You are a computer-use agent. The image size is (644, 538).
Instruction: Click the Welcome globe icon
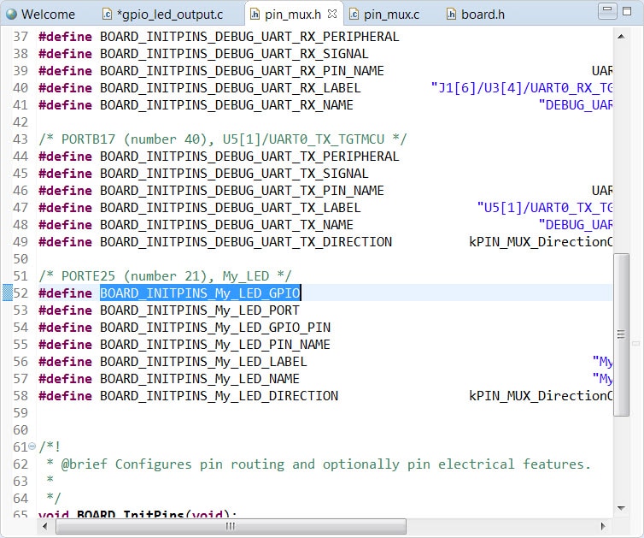point(12,14)
